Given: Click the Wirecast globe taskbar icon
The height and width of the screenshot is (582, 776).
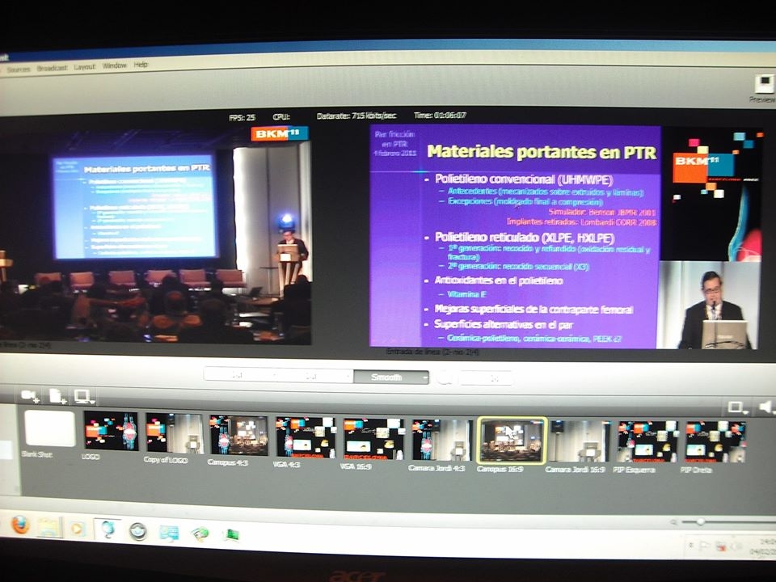Looking at the screenshot, I should point(107,529).
